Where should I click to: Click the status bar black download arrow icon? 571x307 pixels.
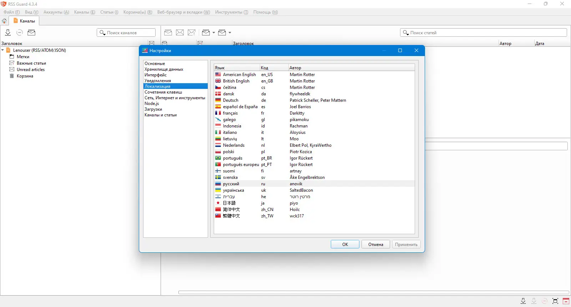tap(523, 301)
